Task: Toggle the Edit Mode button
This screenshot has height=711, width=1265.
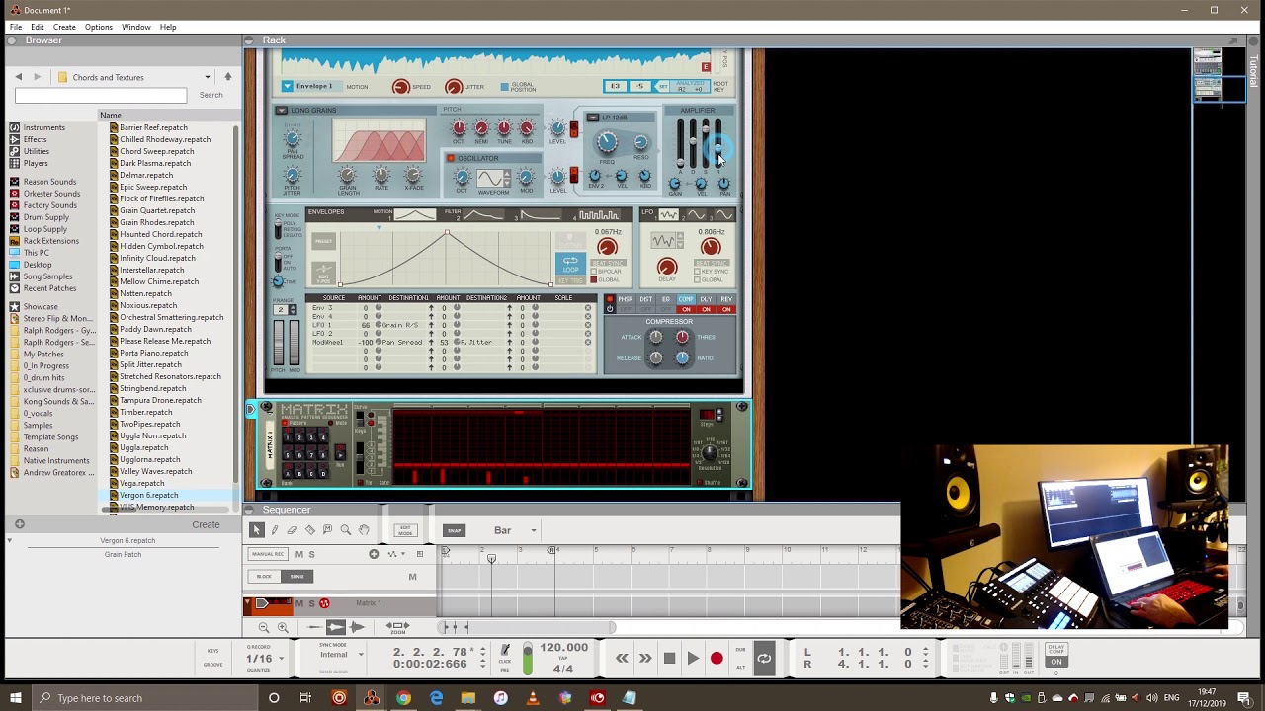Action: 405,530
